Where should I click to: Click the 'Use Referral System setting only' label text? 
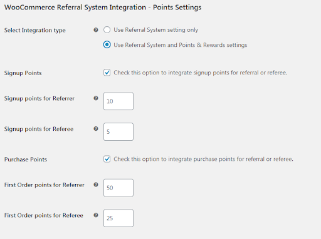pyautogui.click(x=156, y=30)
